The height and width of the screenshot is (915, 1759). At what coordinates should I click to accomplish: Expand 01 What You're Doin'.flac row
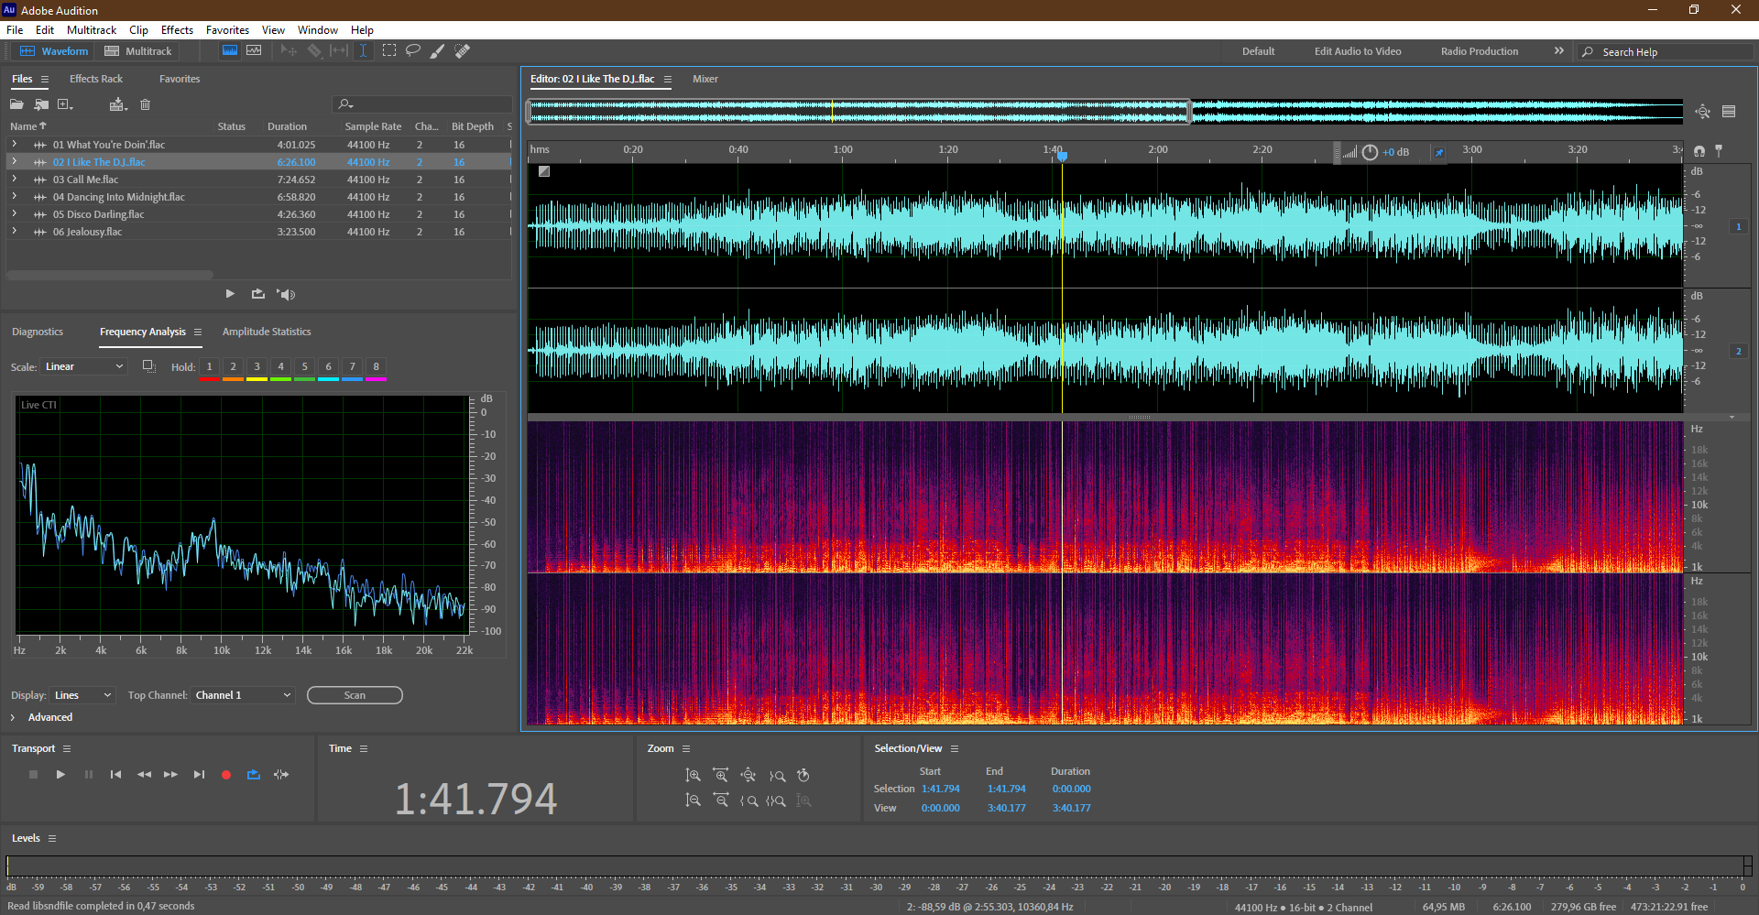coord(14,144)
